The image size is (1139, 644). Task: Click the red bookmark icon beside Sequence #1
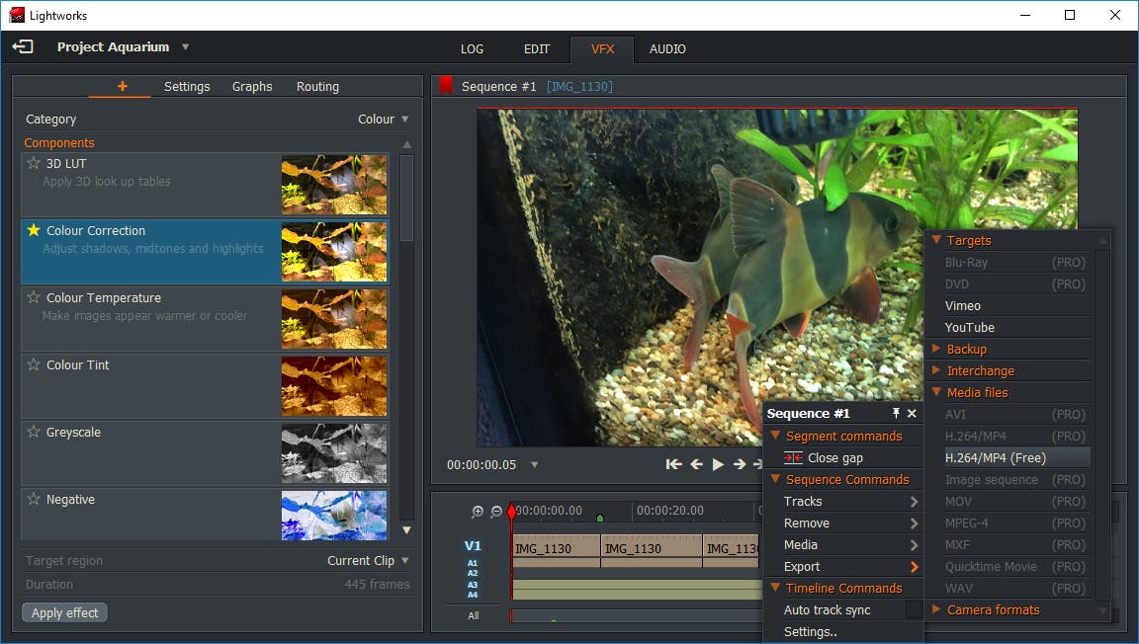[x=446, y=86]
